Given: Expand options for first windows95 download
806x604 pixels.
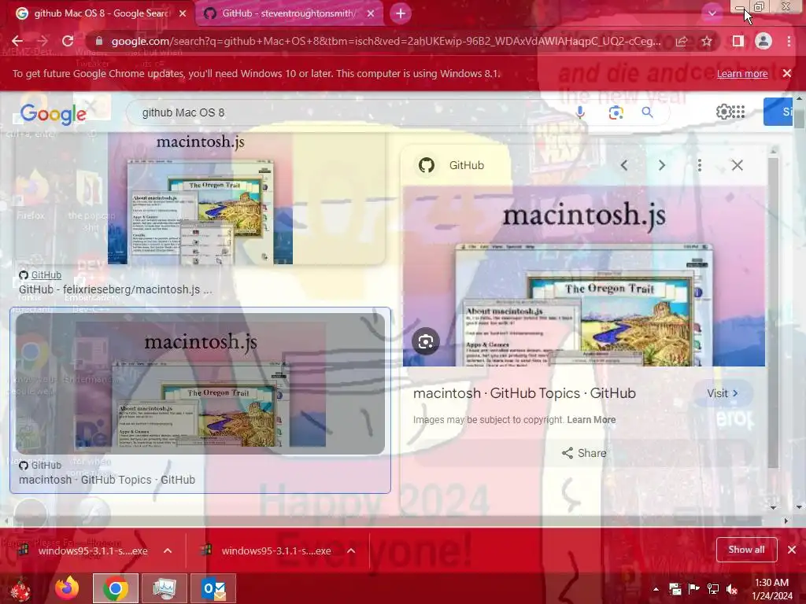Looking at the screenshot, I should click(168, 551).
